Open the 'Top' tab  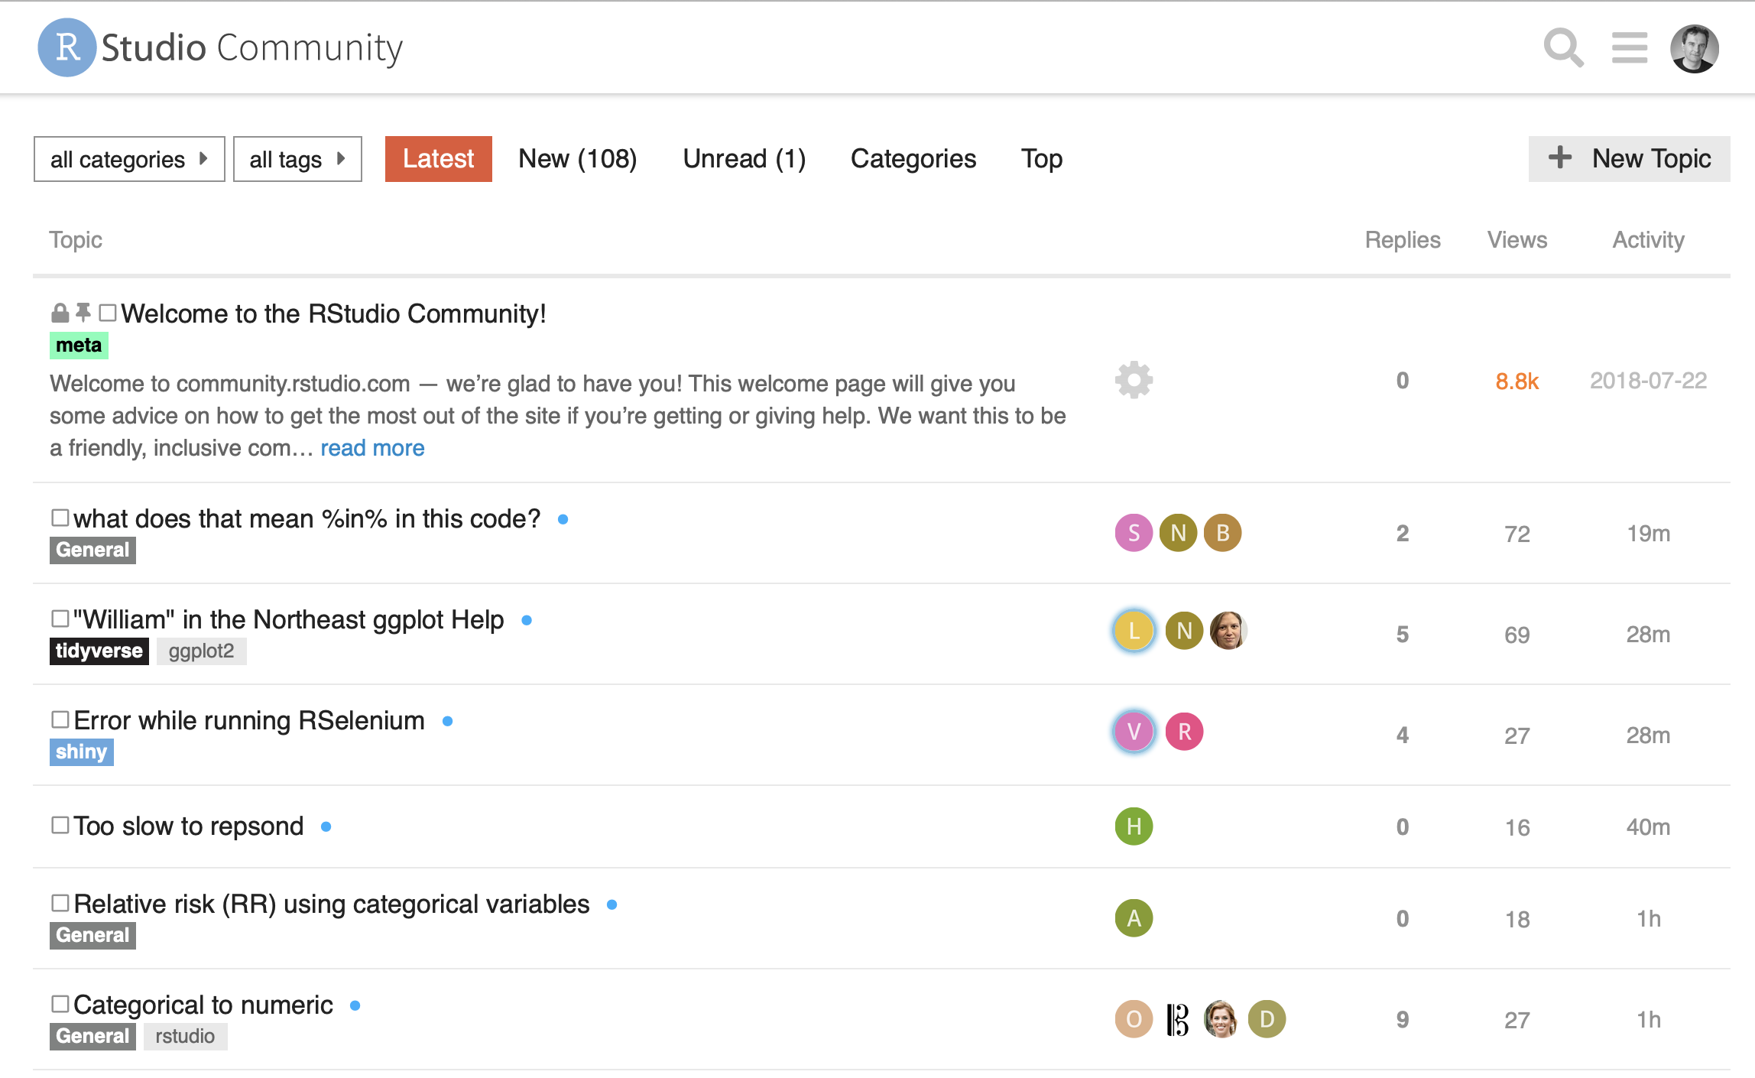coord(1041,159)
